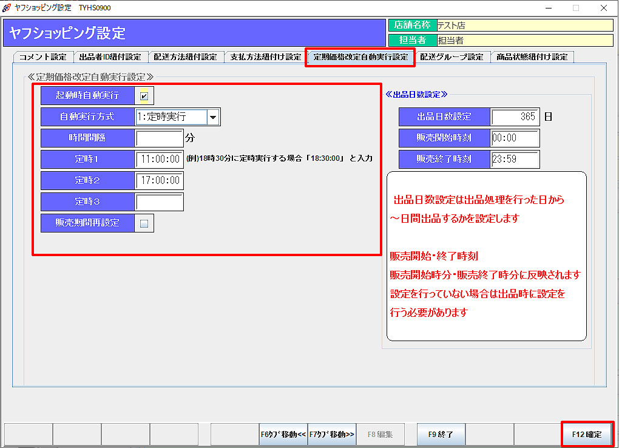Select the 定期価格改定自動実行設定 tab

pyautogui.click(x=360, y=57)
